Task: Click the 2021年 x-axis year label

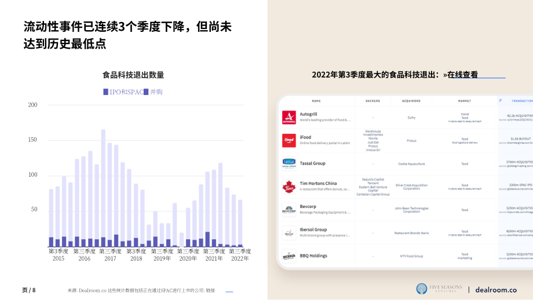Action: click(x=214, y=258)
